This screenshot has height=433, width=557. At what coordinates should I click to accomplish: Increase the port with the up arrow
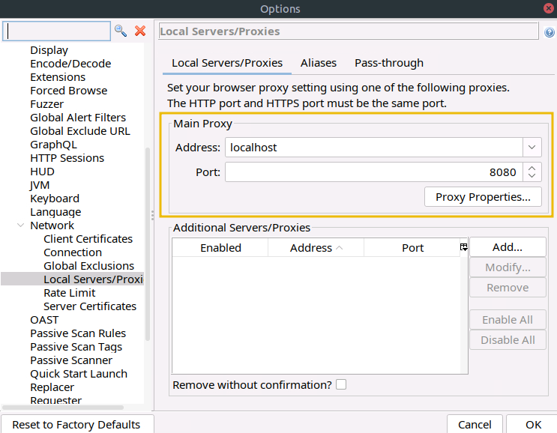pyautogui.click(x=532, y=169)
